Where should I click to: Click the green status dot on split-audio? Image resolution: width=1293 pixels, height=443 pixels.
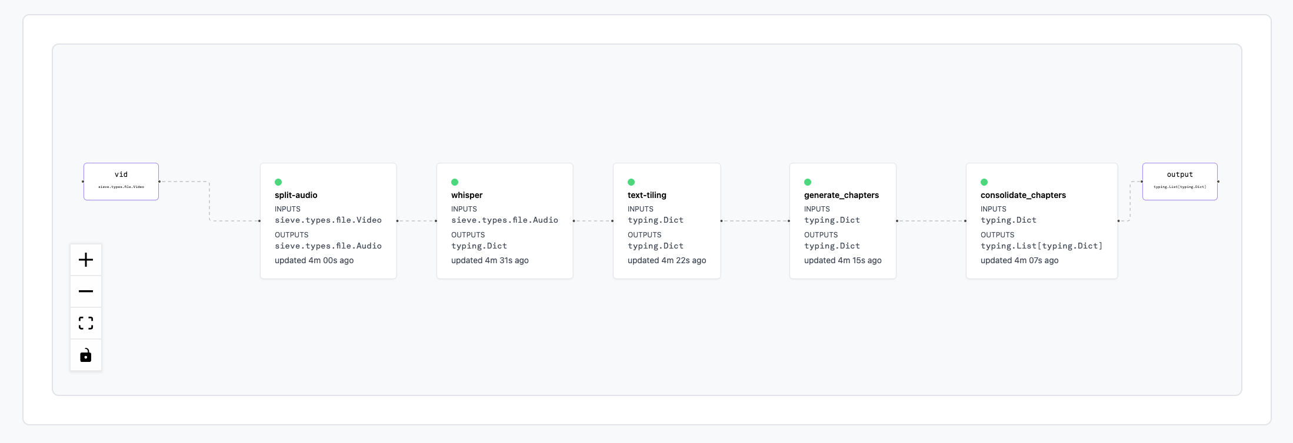(278, 182)
